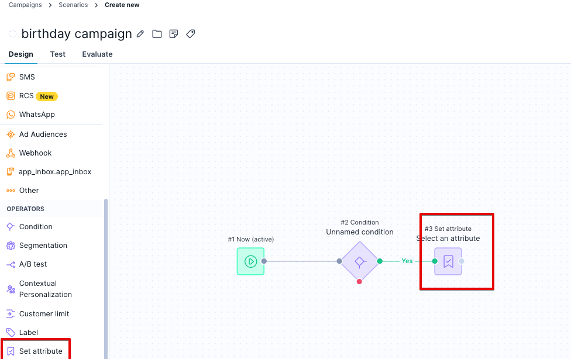The width and height of the screenshot is (571, 359).
Task: Open the Other actions icon
Action: [11, 191]
